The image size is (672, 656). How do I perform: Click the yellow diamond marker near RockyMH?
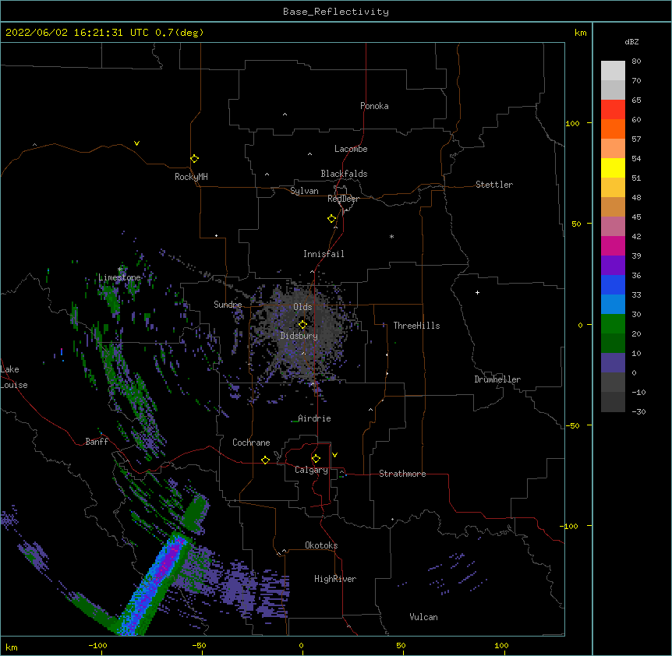point(194,159)
